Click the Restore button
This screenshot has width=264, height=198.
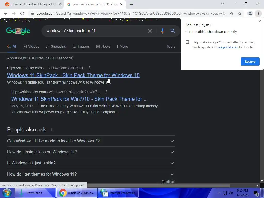point(250,62)
